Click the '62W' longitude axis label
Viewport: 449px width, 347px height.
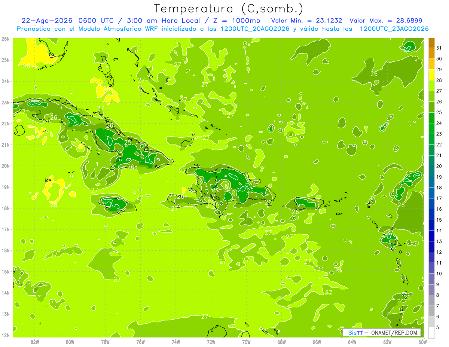(x=388, y=342)
